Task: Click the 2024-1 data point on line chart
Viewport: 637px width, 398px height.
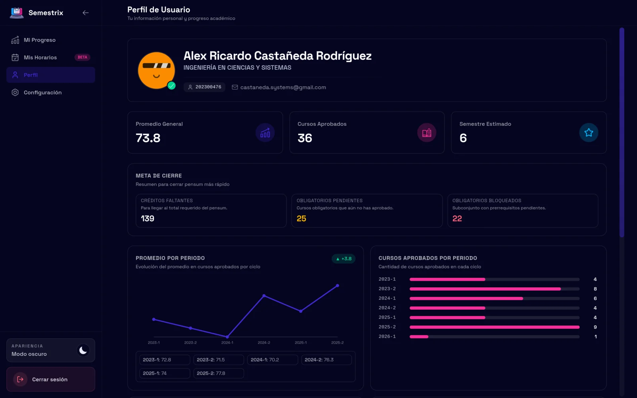Action: [x=227, y=337]
